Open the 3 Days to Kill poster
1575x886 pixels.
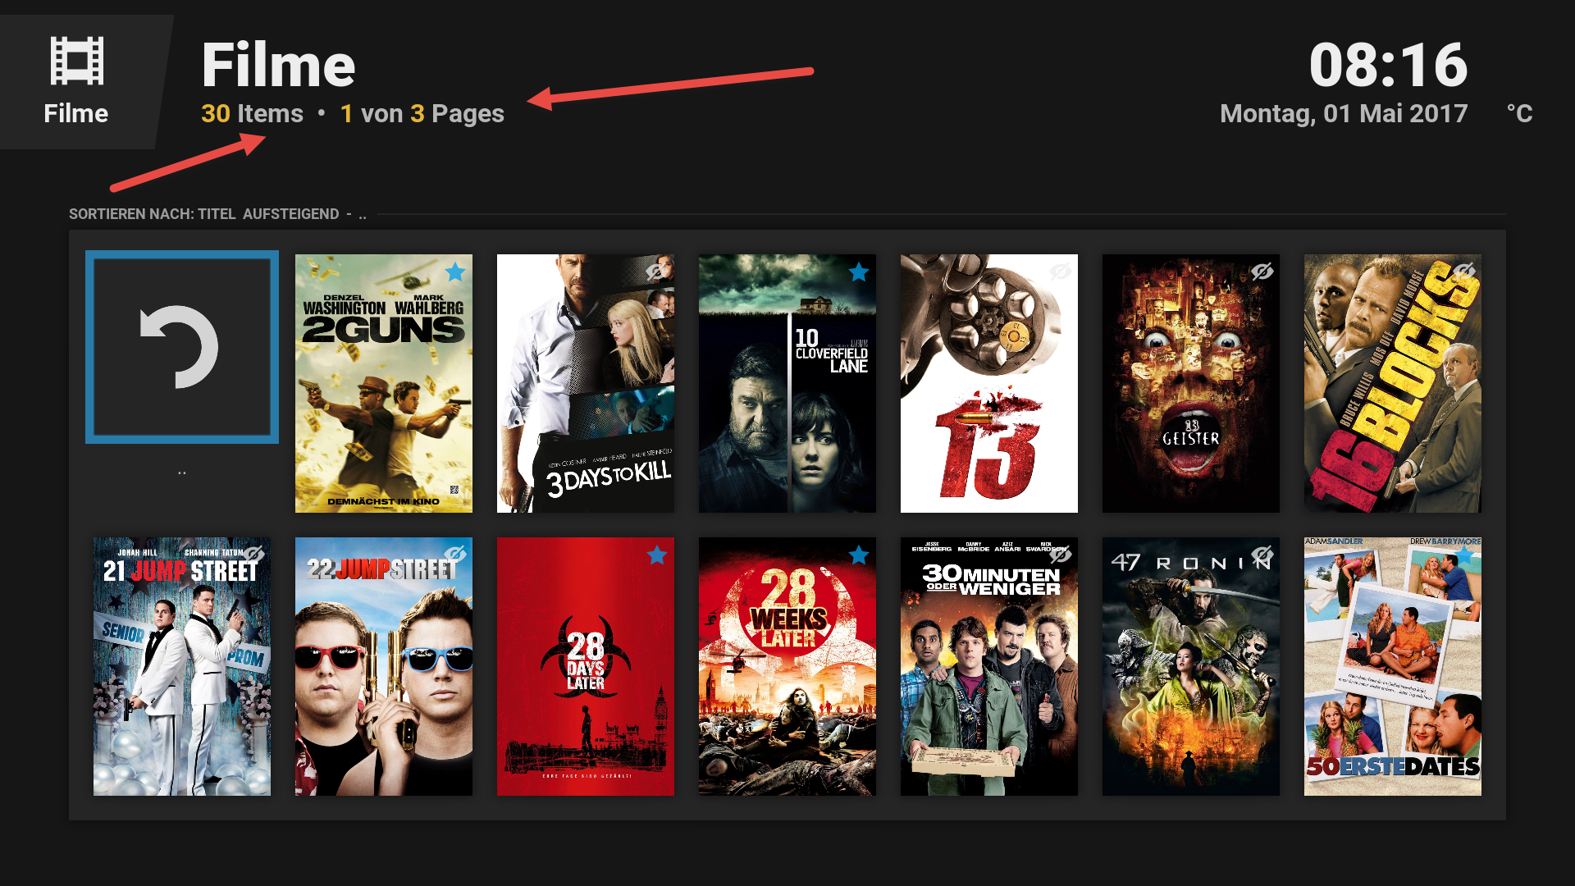click(x=586, y=383)
